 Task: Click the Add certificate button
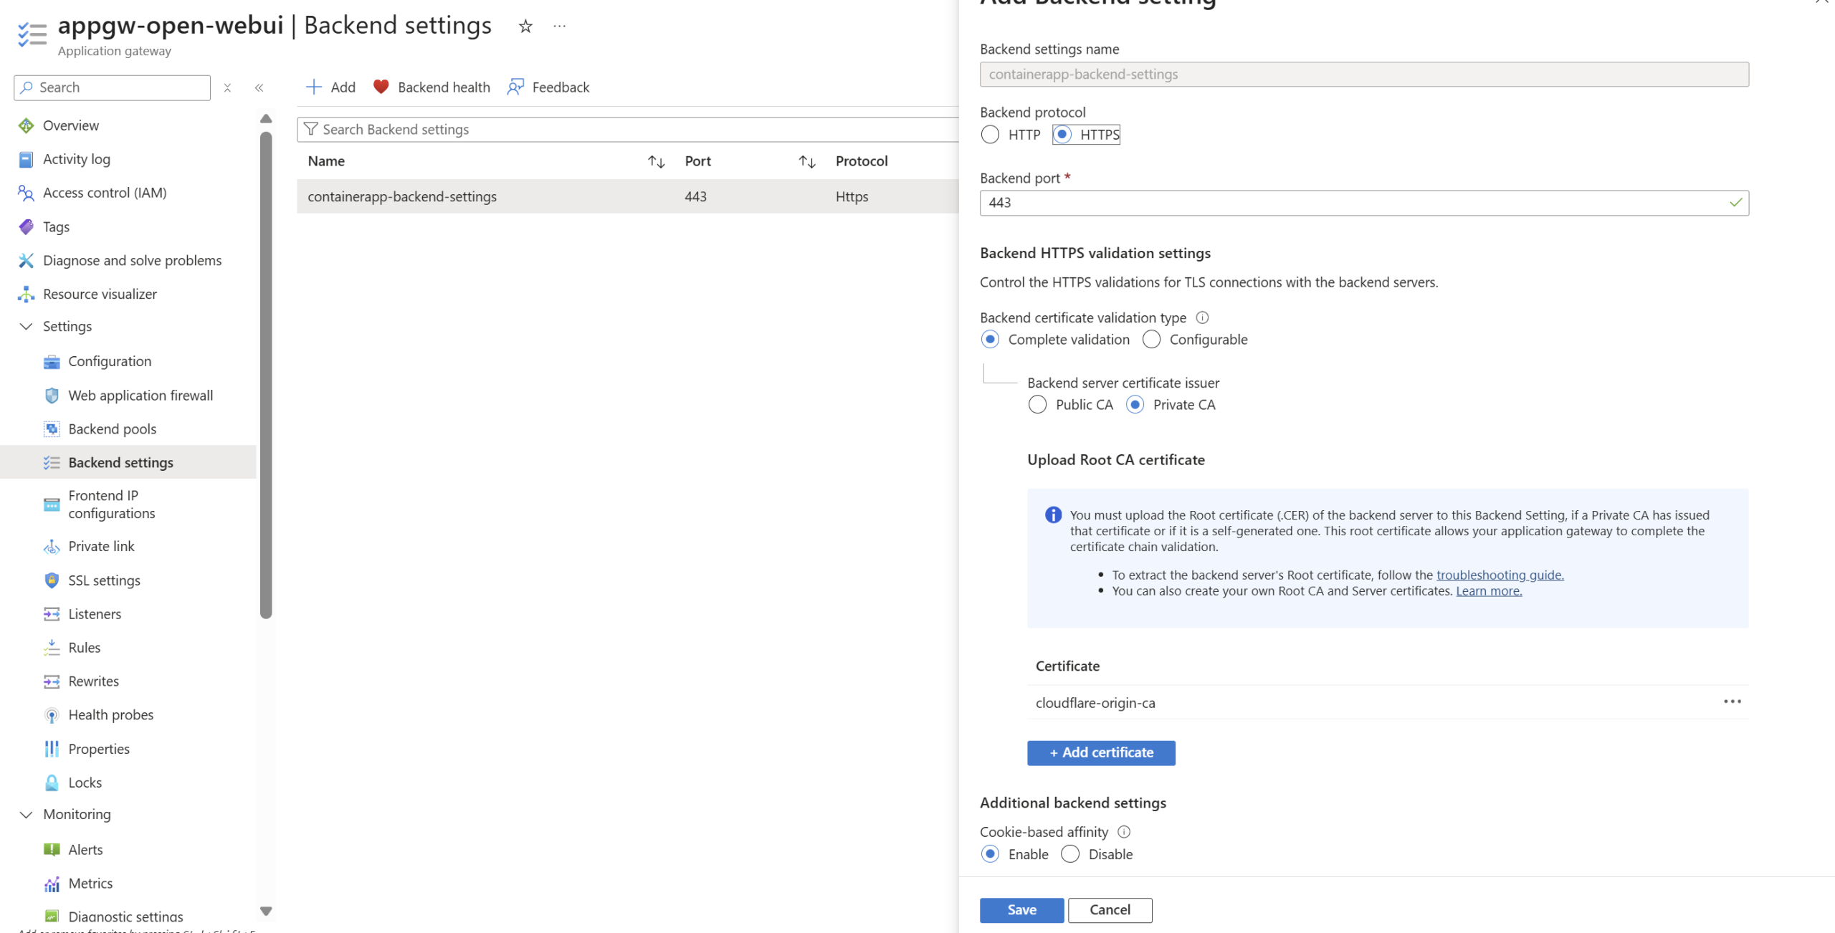[x=1100, y=752]
